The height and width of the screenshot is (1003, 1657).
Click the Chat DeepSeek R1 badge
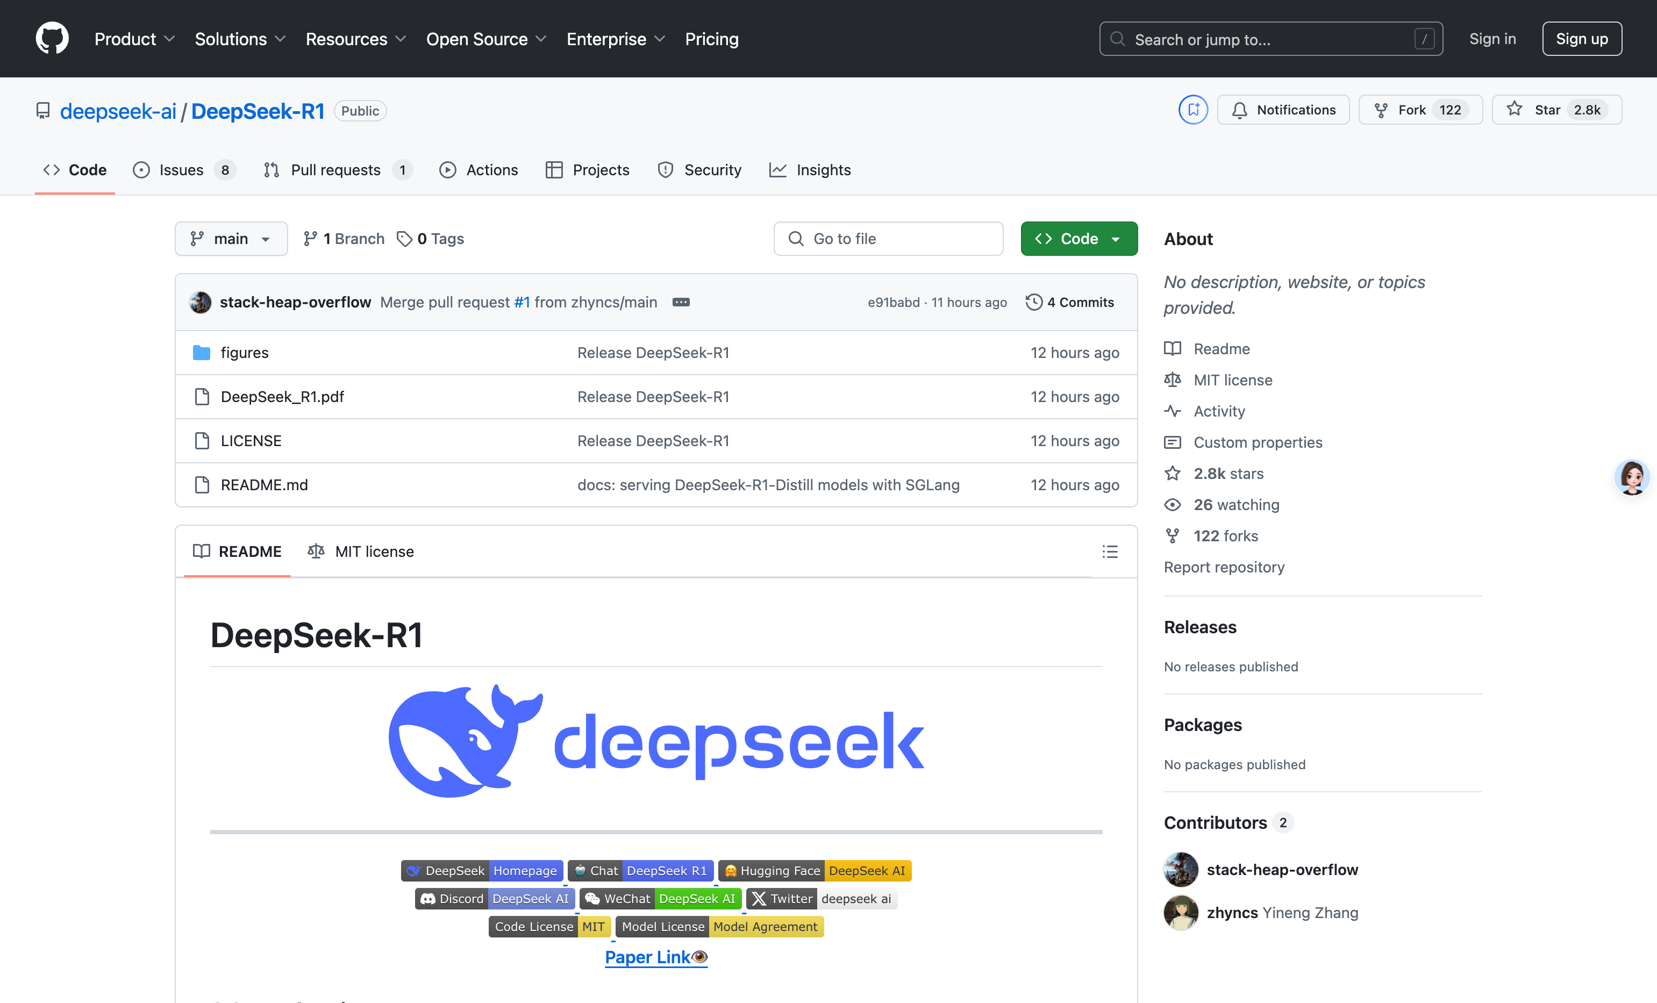coord(640,871)
